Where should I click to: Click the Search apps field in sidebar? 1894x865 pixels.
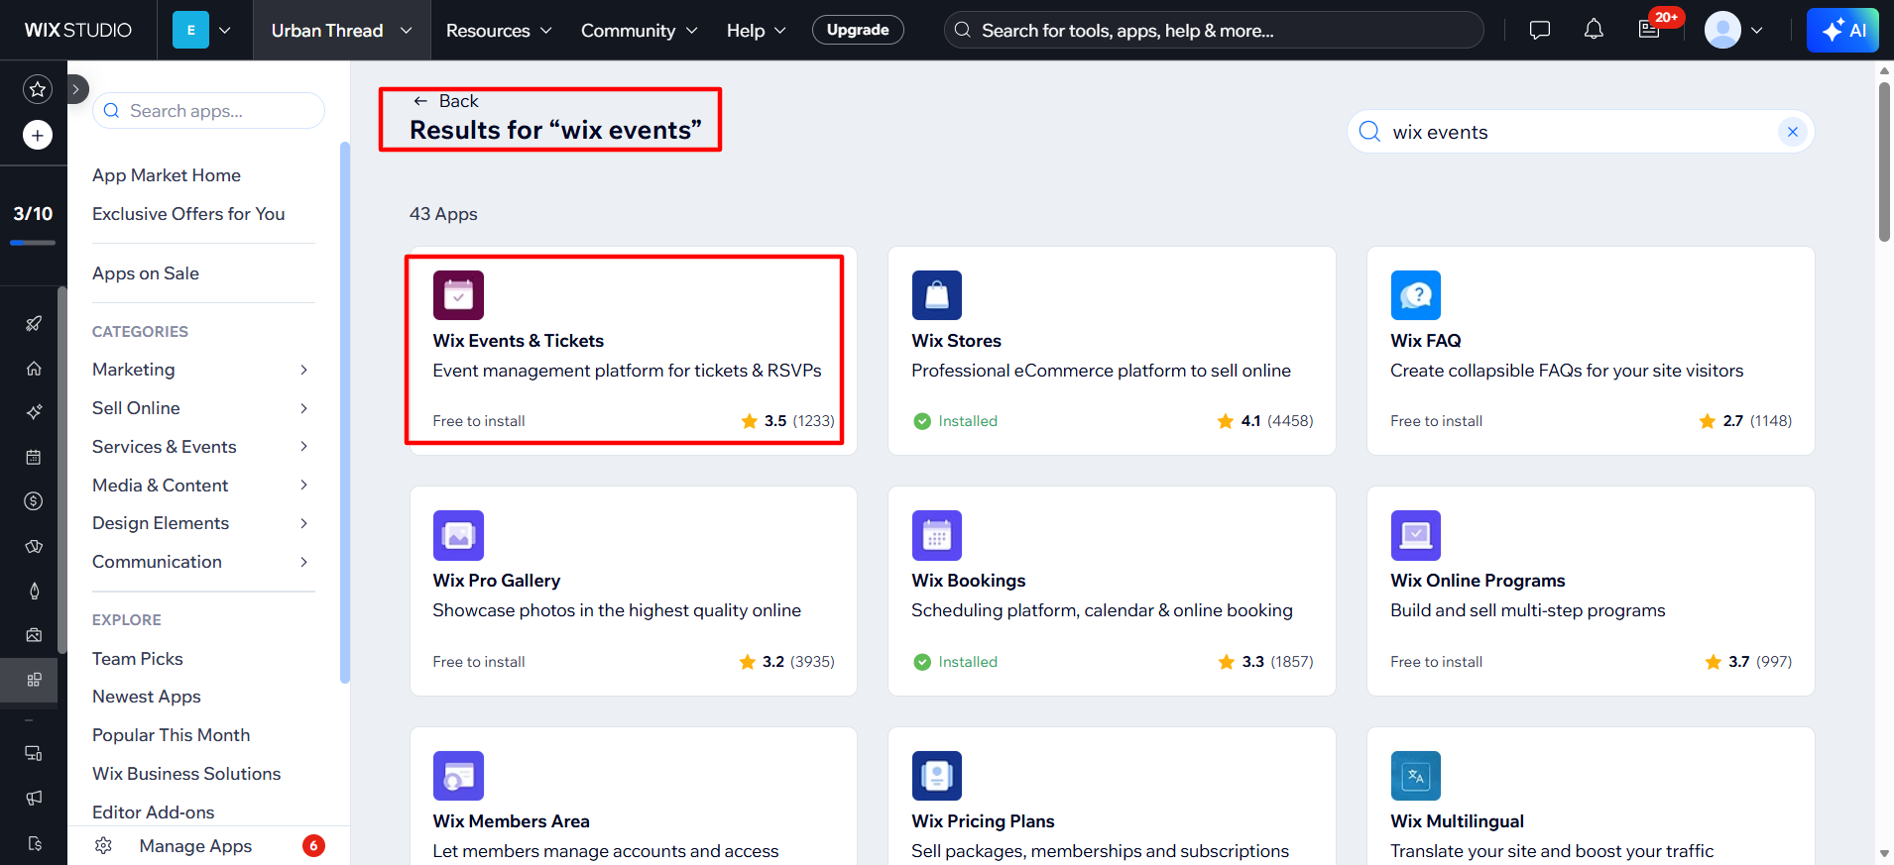[208, 111]
